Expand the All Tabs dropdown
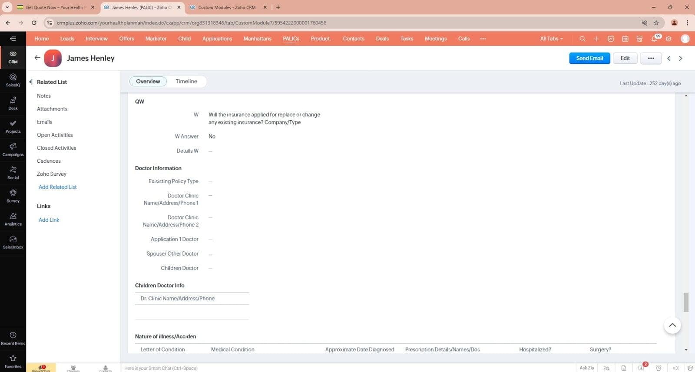695x372 pixels. pyautogui.click(x=551, y=39)
